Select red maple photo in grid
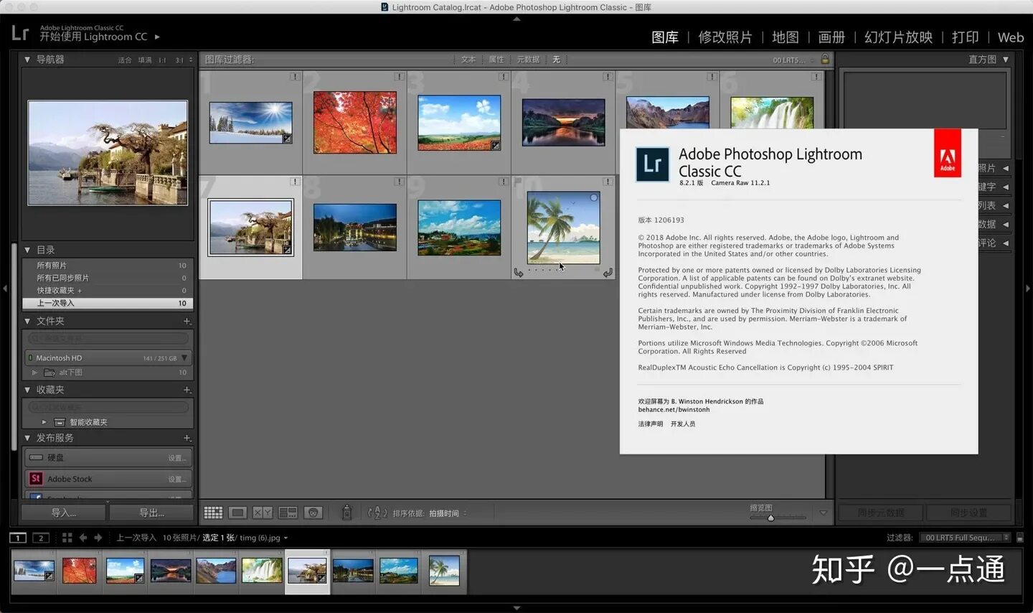1033x613 pixels. [x=354, y=122]
